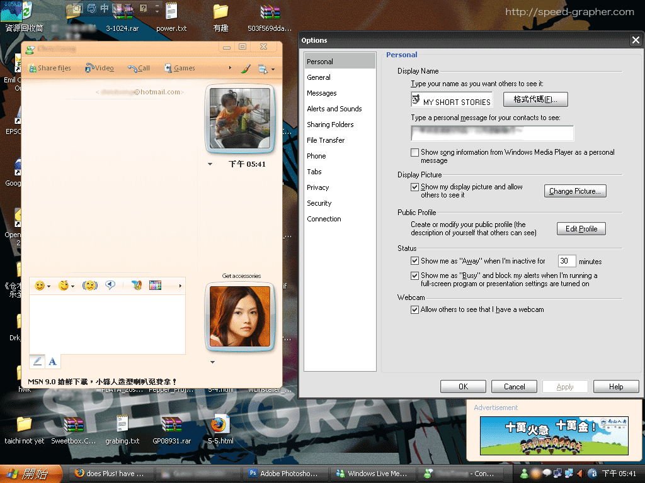This screenshot has height=483, width=645.
Task: Open the backgrounds grid icon in chat
Action: pyautogui.click(x=155, y=286)
